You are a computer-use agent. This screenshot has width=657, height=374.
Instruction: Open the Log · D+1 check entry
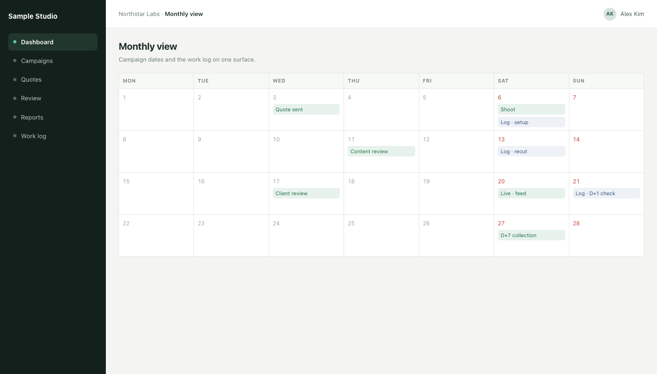point(606,193)
